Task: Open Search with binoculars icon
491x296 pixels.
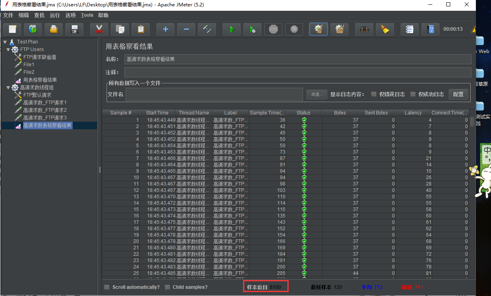Action: click(364, 29)
